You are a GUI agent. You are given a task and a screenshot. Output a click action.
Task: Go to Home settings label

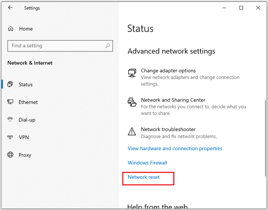(26, 29)
